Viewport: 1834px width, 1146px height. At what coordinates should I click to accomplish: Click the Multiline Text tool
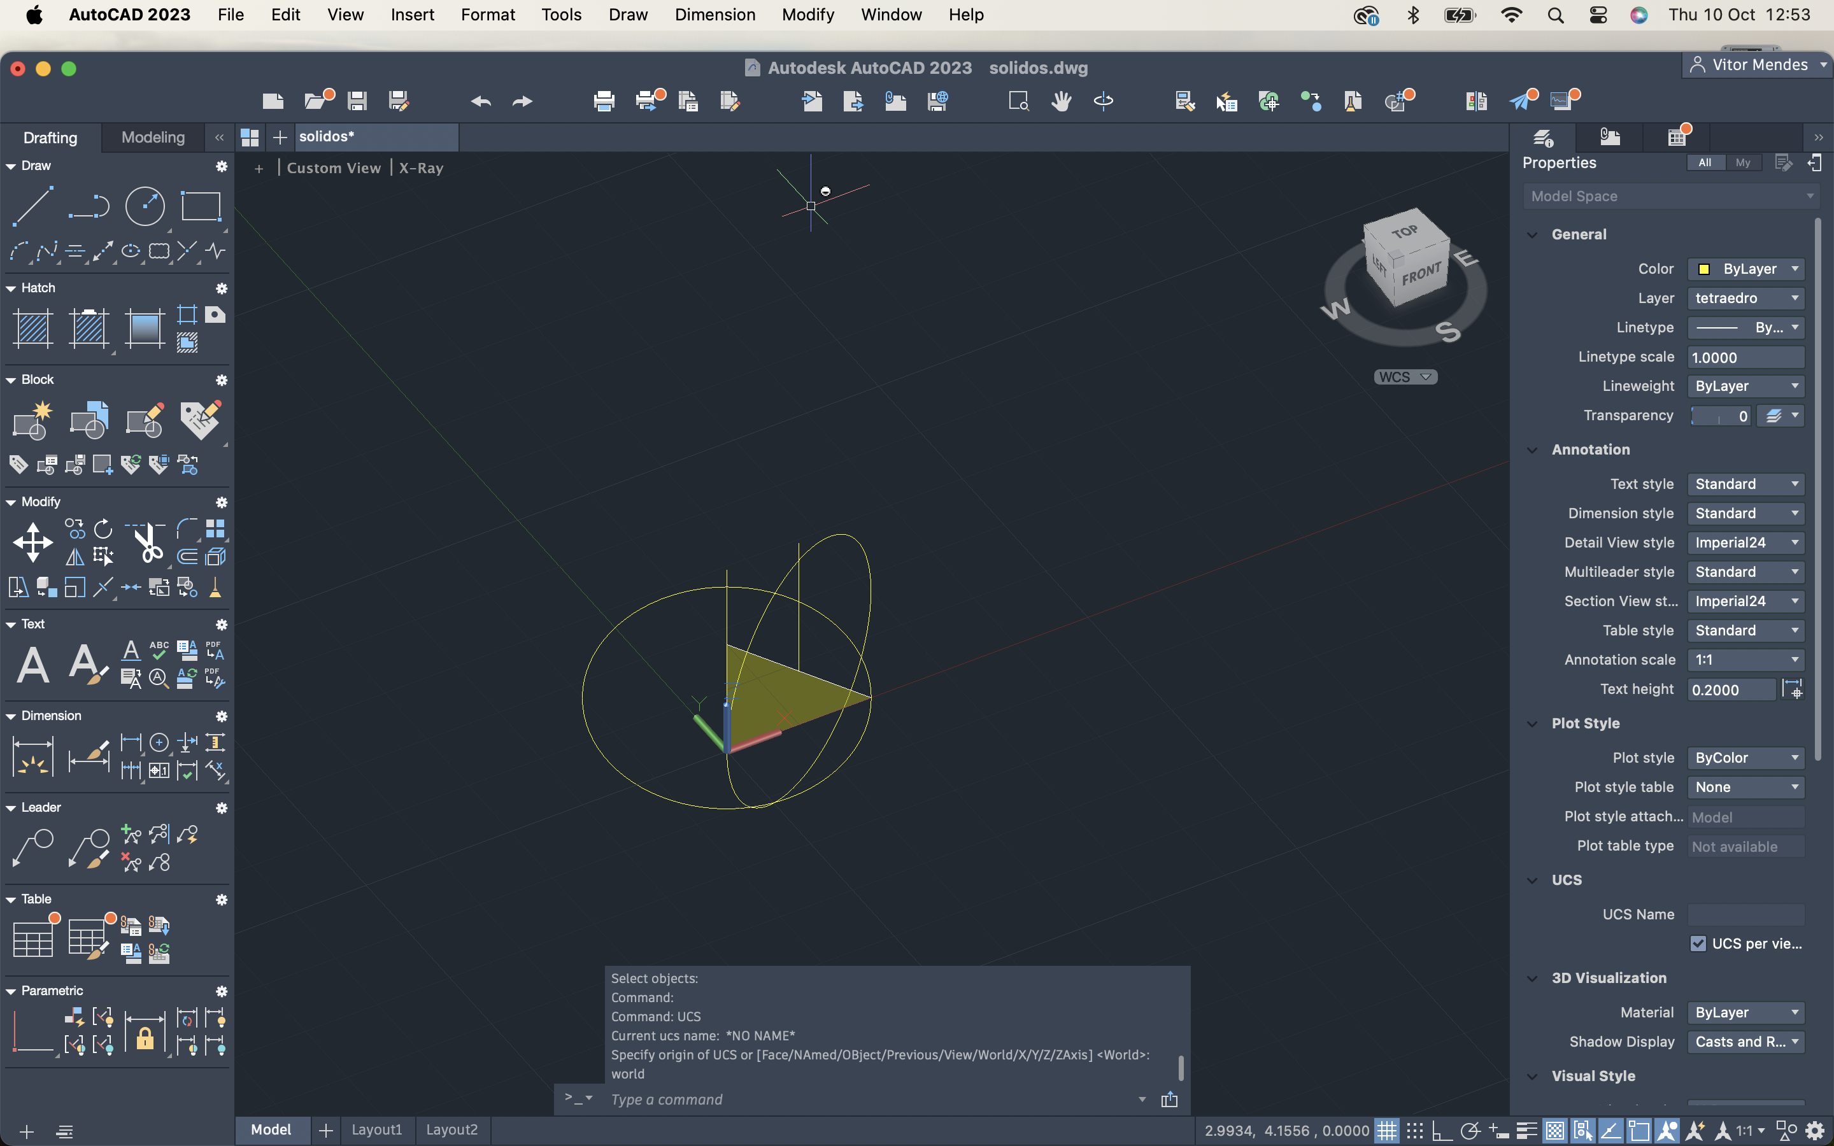point(32,665)
